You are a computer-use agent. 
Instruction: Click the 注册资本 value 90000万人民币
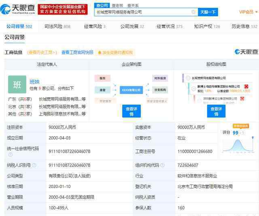coord(62,127)
